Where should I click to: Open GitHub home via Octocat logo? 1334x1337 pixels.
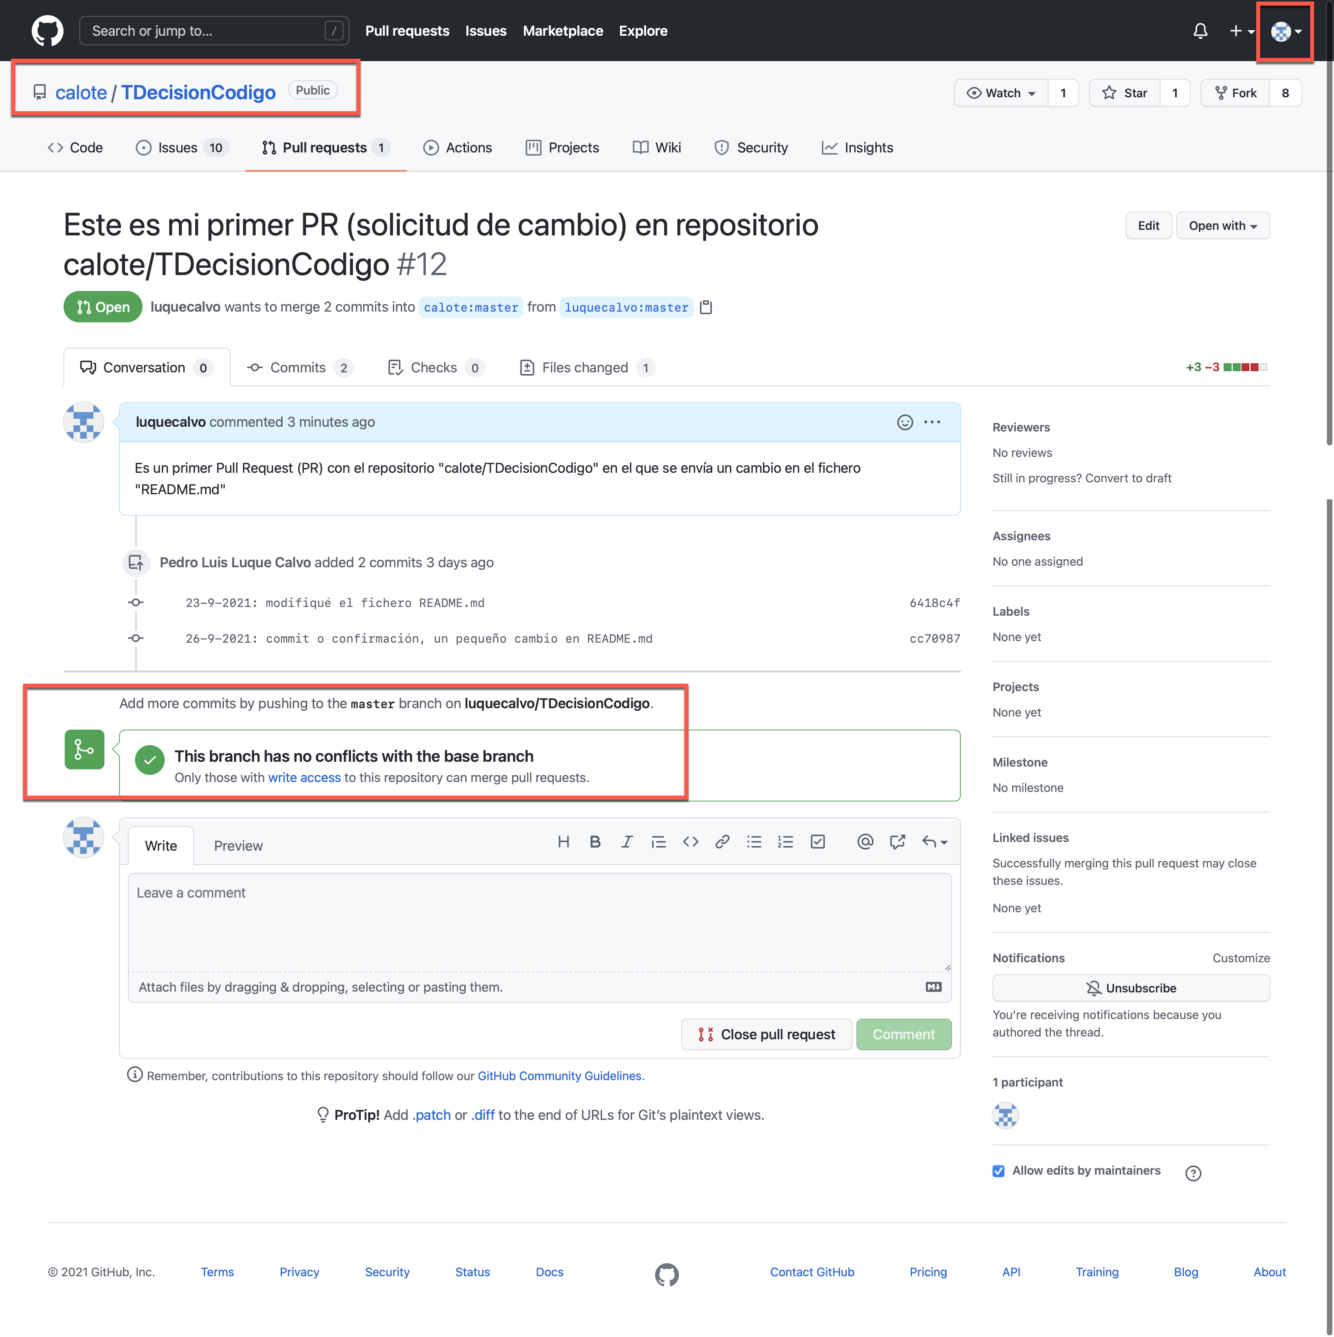(x=47, y=31)
